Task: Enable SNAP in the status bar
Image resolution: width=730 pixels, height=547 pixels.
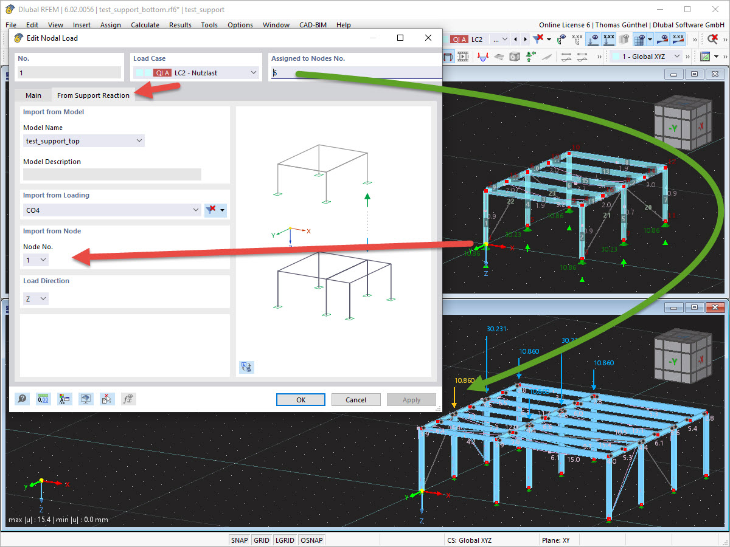Action: [x=239, y=540]
